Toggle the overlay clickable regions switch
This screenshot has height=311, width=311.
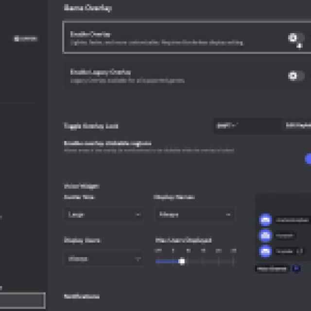[308, 159]
